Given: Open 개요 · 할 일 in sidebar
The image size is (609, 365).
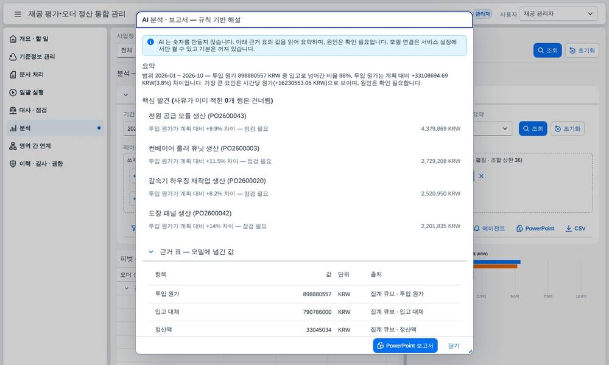Looking at the screenshot, I should coord(55,39).
